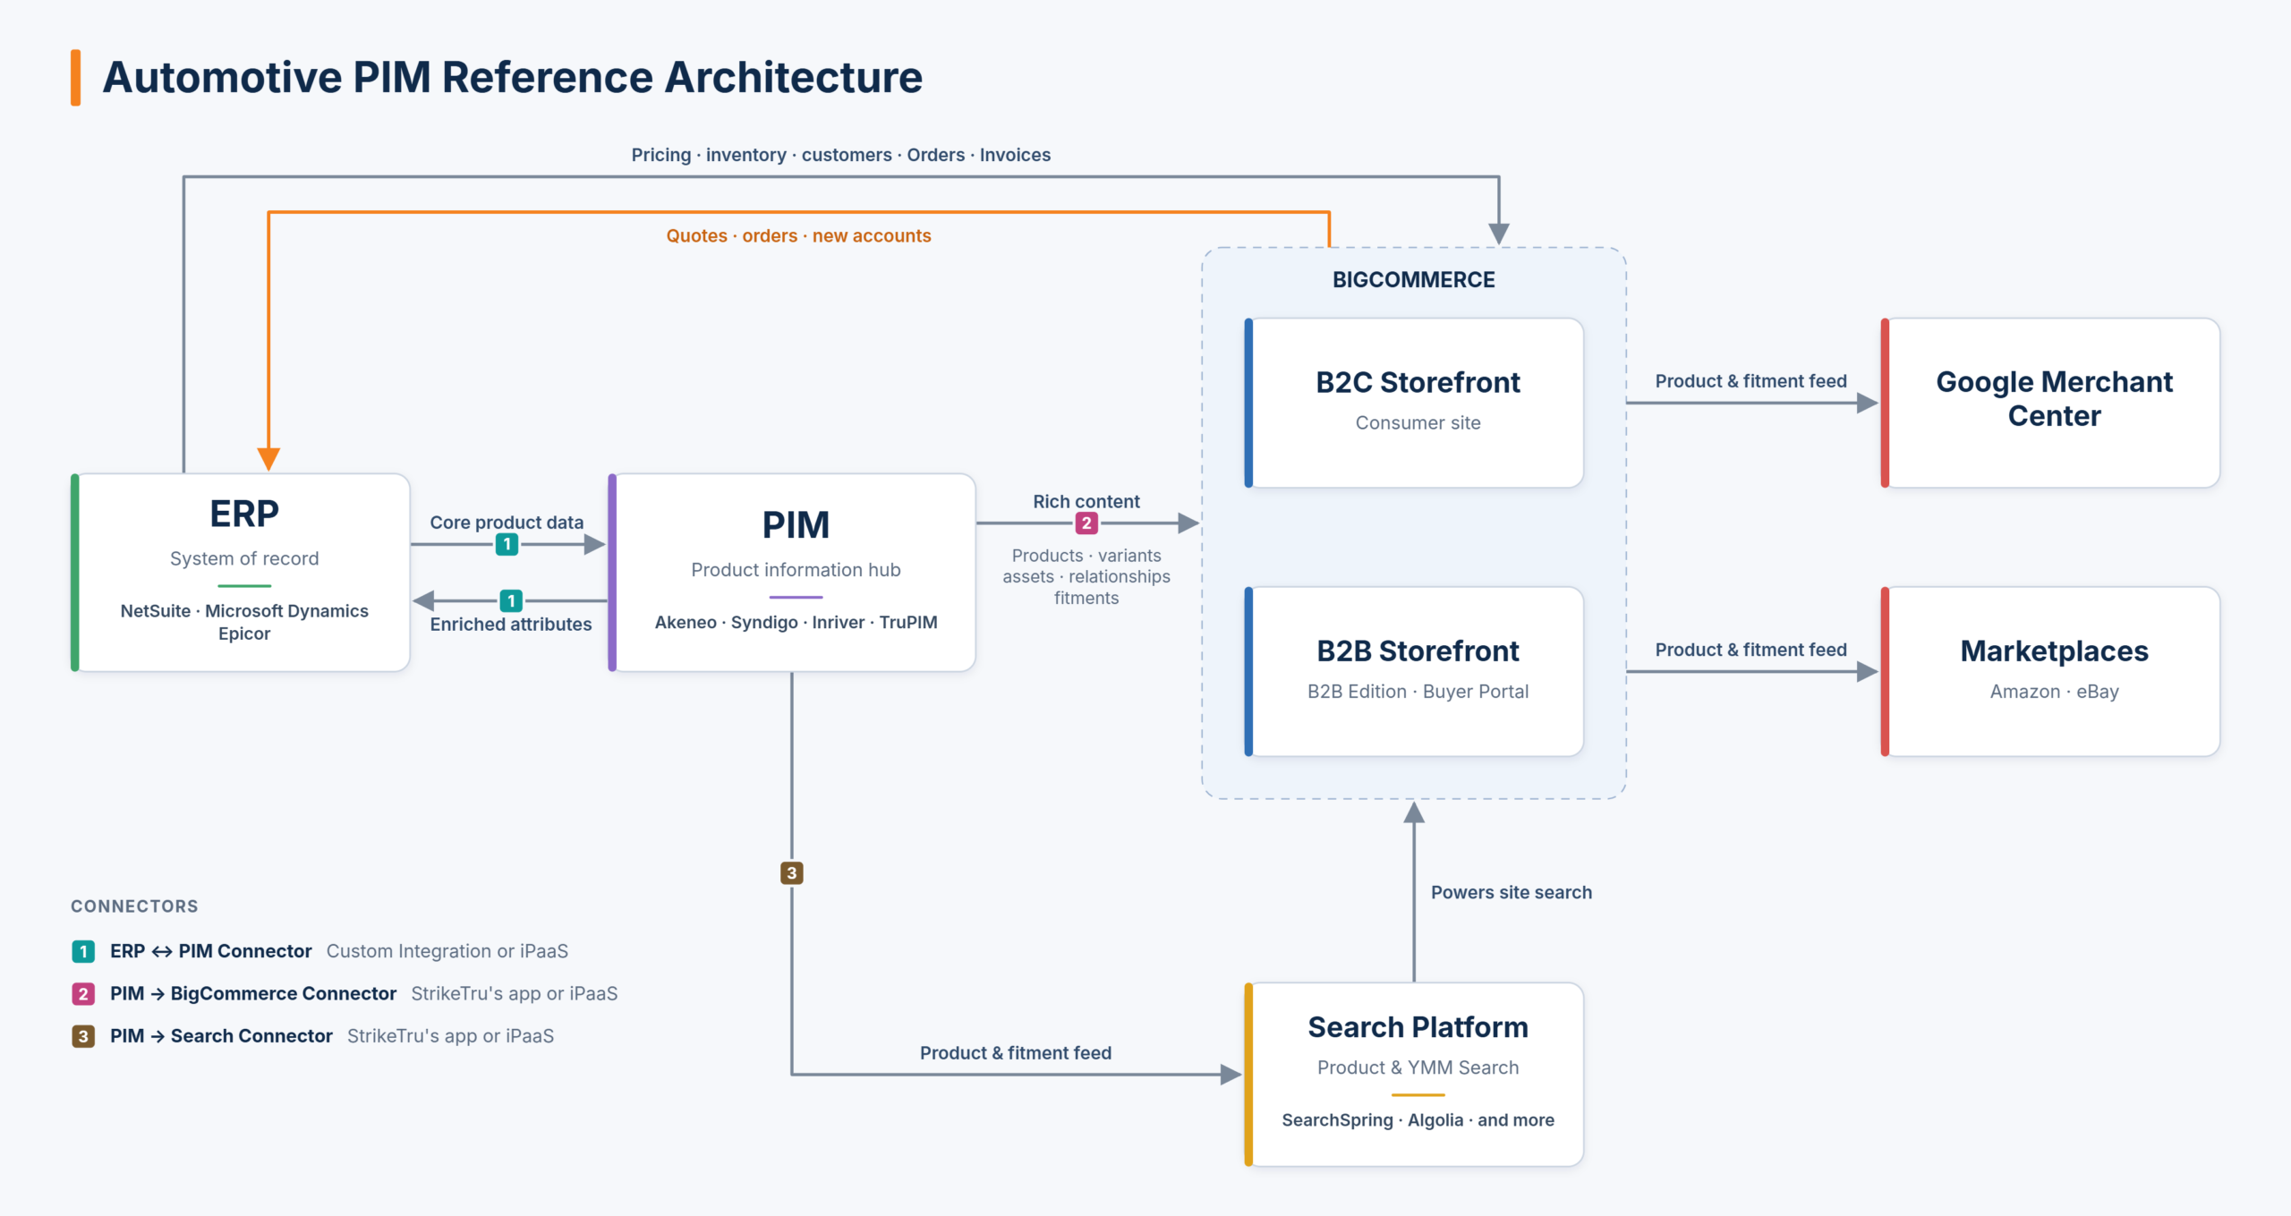Click 'Product & YMM Search' subtitle
2291x1216 pixels.
point(1418,1067)
